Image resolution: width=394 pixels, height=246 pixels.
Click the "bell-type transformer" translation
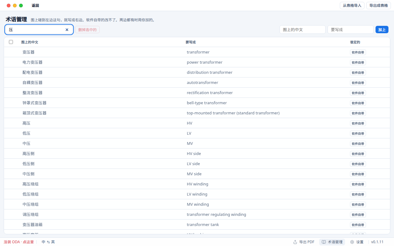click(x=207, y=103)
